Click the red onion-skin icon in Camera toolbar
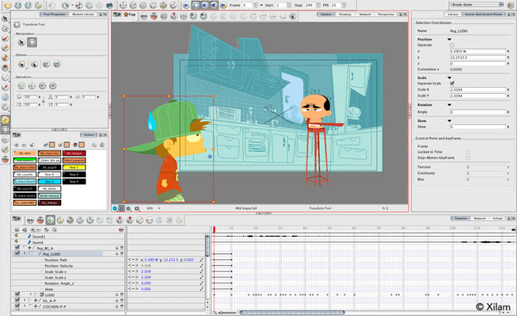 [x=153, y=16]
